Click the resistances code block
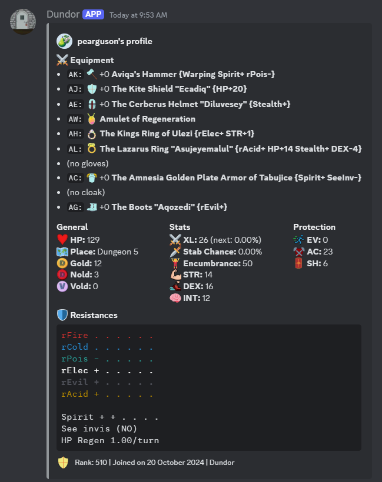382x482 pixels. point(209,388)
